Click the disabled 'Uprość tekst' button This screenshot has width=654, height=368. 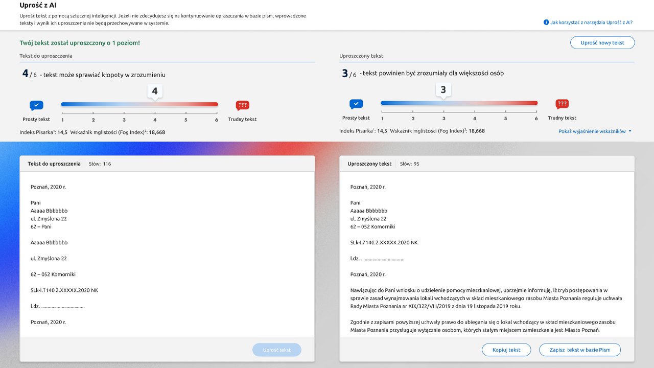(x=277, y=350)
